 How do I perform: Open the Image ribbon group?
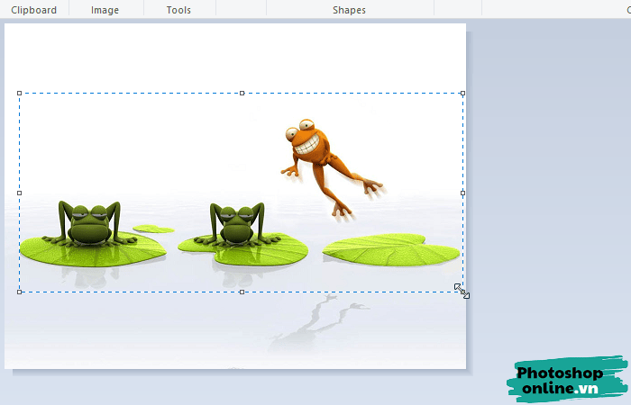pyautogui.click(x=106, y=10)
